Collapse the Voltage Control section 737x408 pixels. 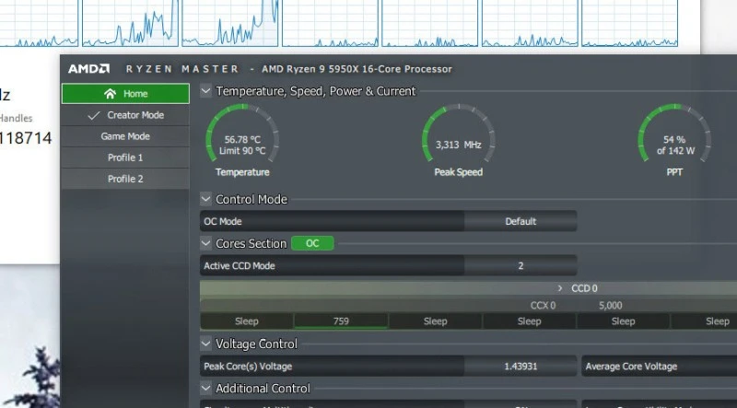(x=206, y=344)
